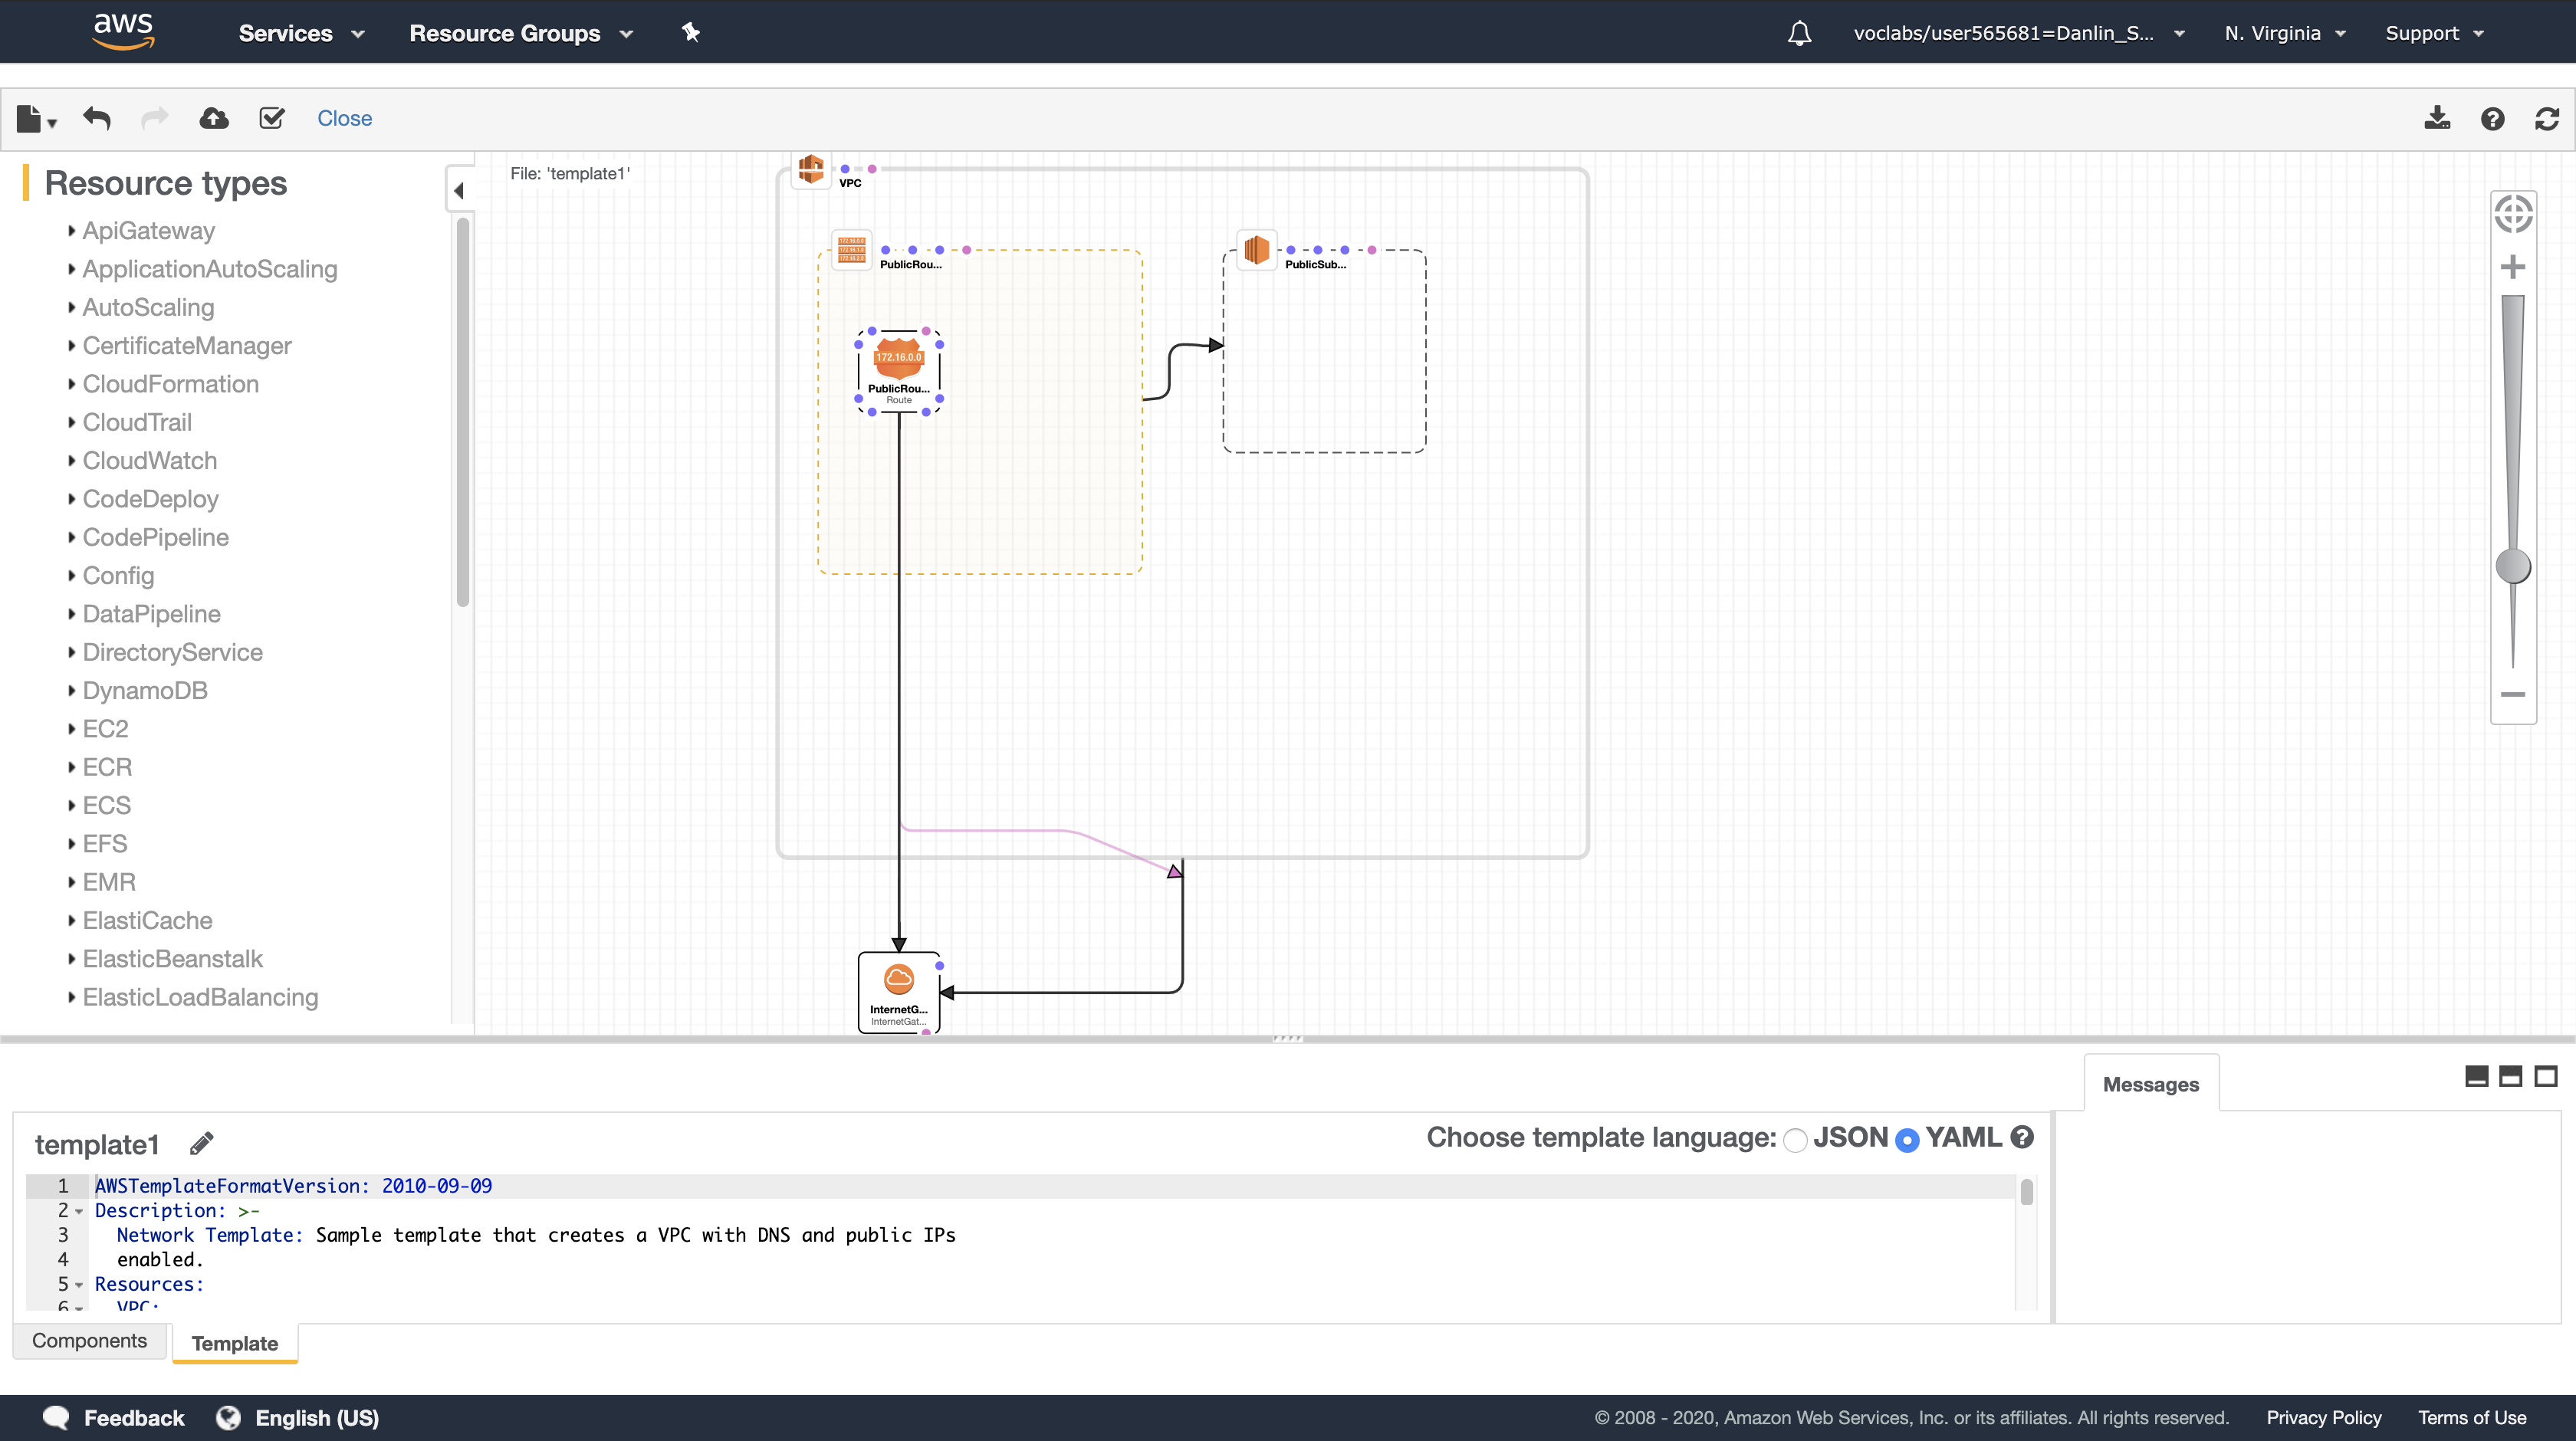Switch to the Components tab
The image size is (2576, 1441).
coord(89,1340)
